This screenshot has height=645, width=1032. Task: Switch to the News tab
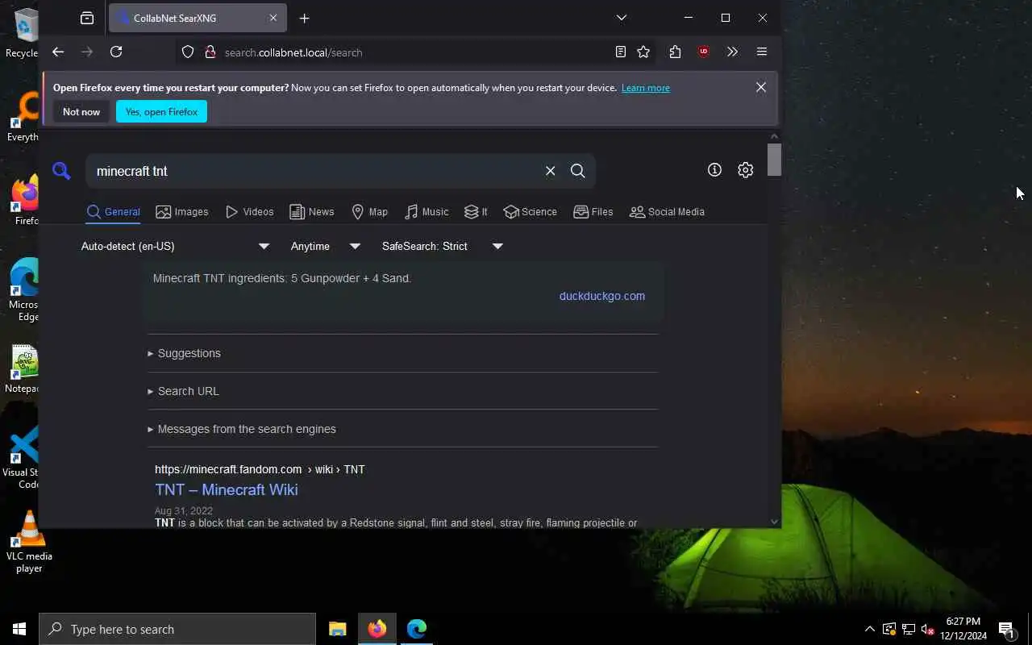pyautogui.click(x=311, y=211)
